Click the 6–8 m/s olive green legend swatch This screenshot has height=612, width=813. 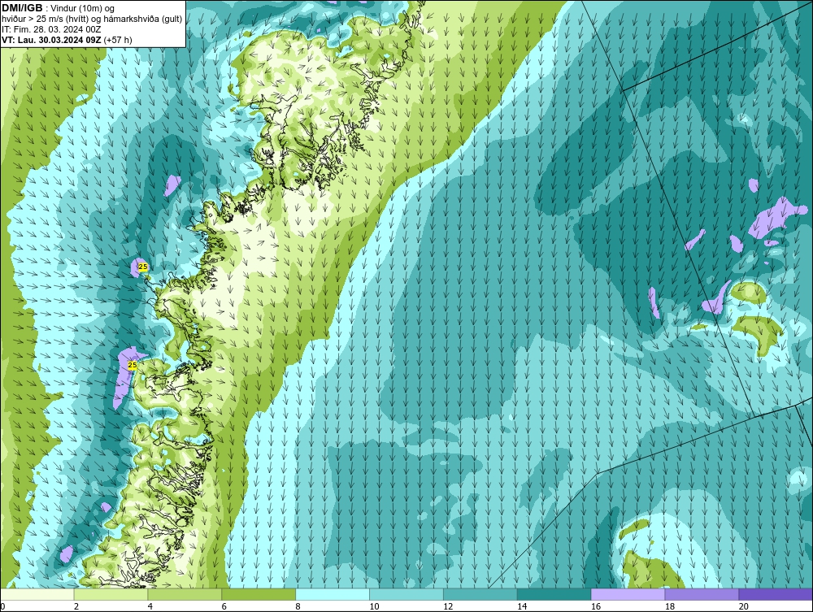[259, 594]
